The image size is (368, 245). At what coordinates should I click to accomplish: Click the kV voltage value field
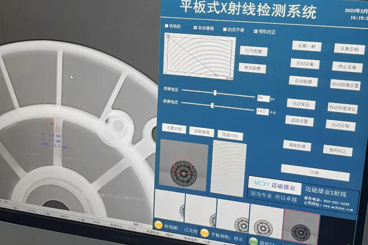tap(262, 98)
